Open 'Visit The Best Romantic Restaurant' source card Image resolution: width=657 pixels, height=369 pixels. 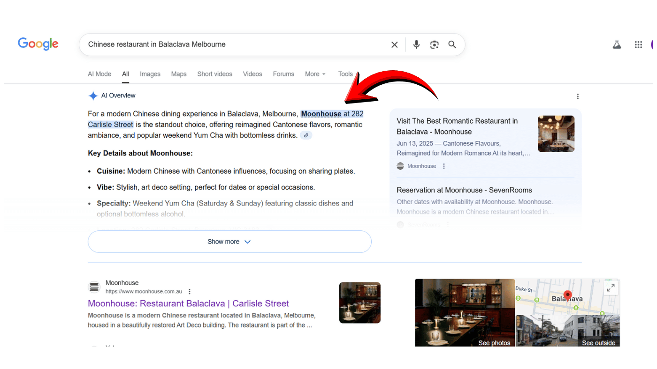(x=457, y=126)
